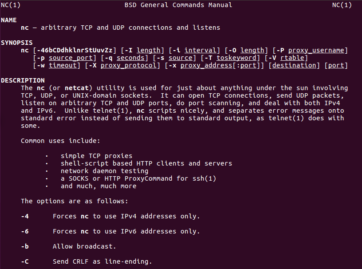Screen dimensions: 362x269
Task: Select the underlined destination argument
Action: click(x=294, y=65)
